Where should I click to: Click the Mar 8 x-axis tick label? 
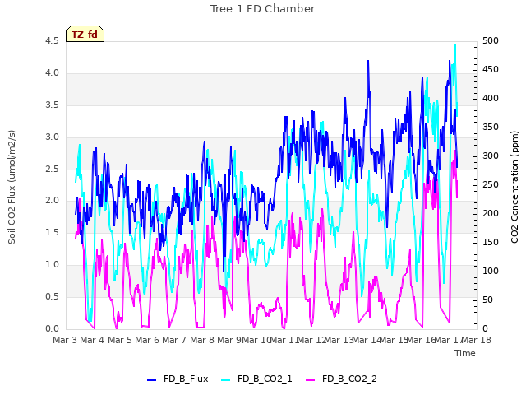click(x=202, y=340)
